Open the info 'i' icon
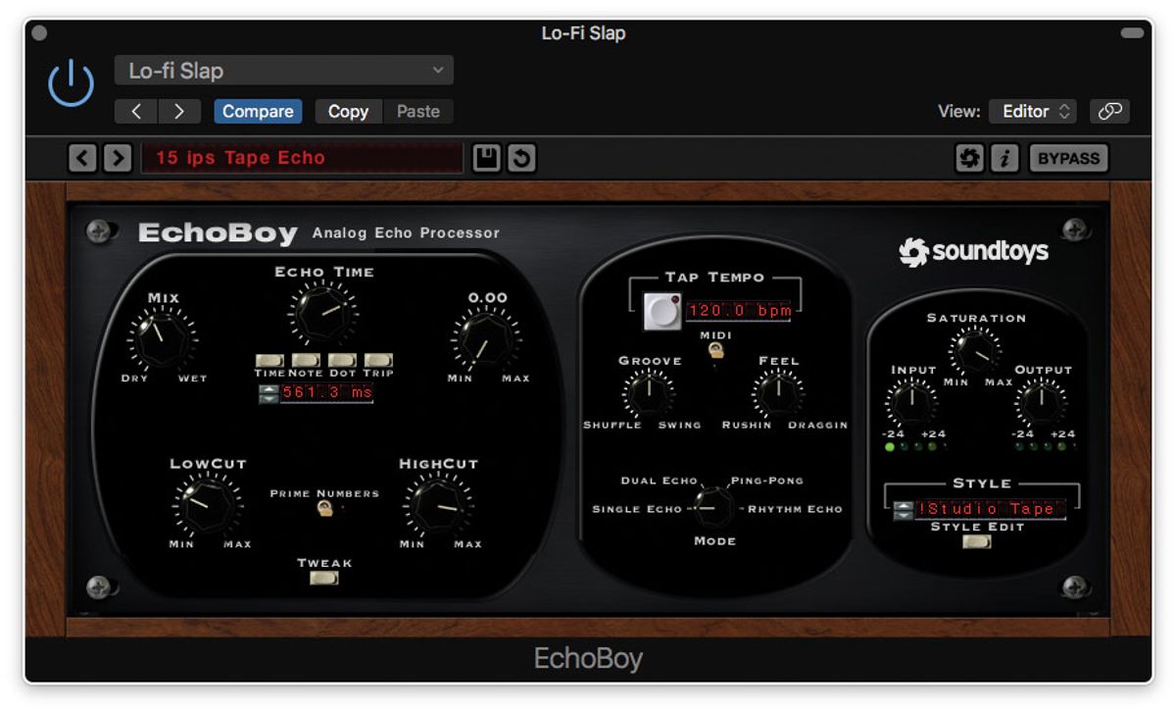Image resolution: width=1176 pixels, height=712 pixels. click(x=1004, y=158)
